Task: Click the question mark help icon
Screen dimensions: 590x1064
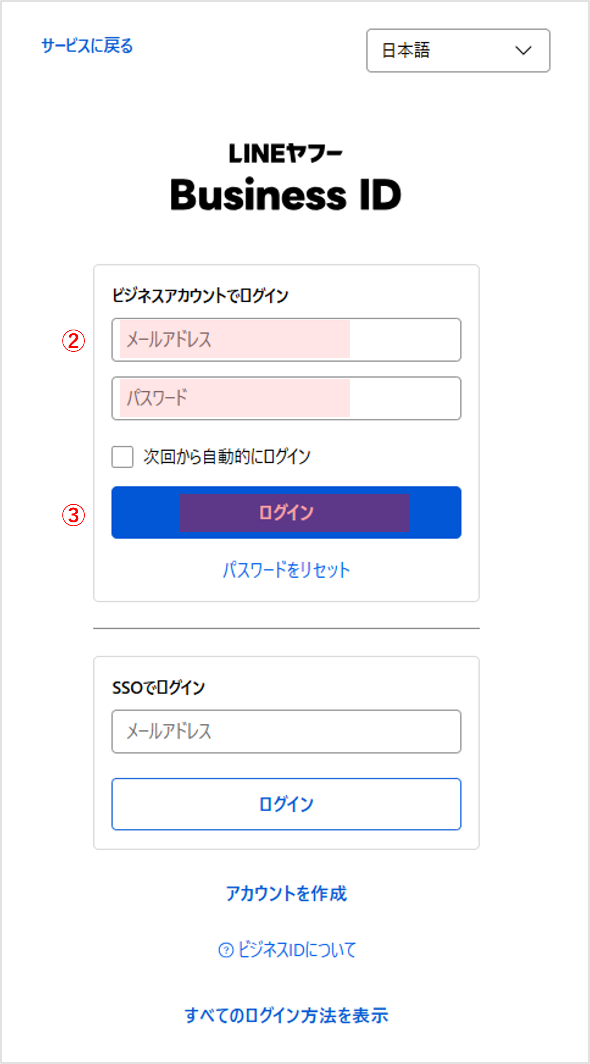Action: point(226,950)
